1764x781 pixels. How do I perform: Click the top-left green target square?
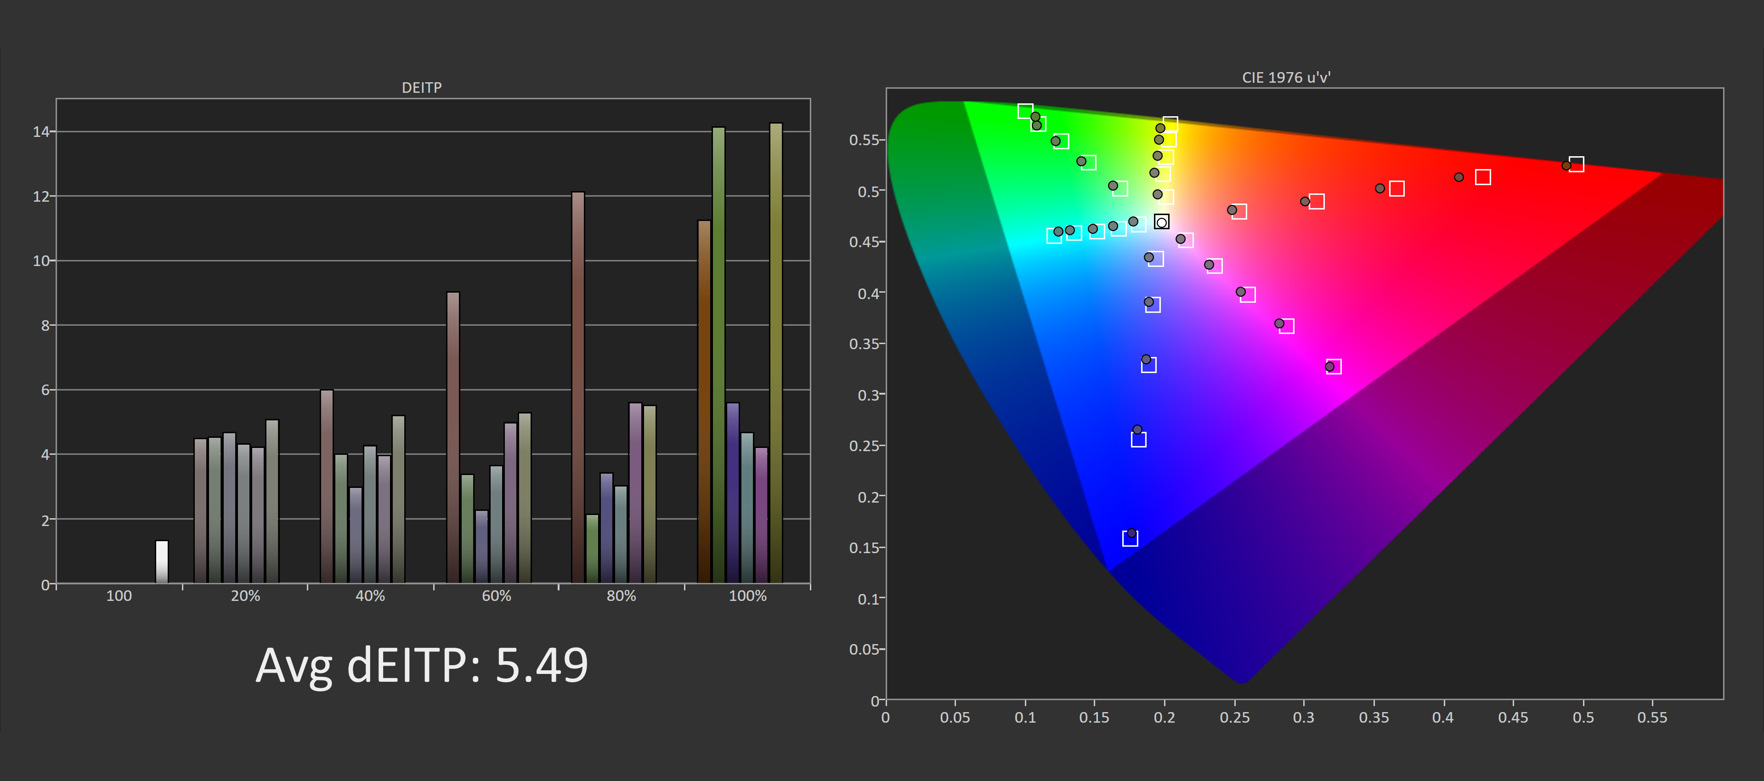1025,111
